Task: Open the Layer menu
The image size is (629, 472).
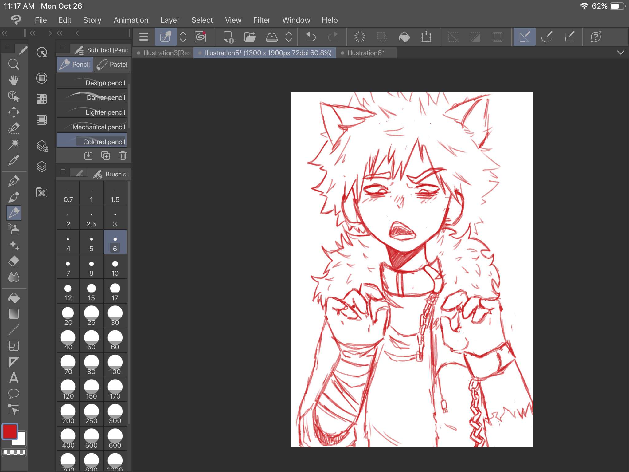Action: 170,20
